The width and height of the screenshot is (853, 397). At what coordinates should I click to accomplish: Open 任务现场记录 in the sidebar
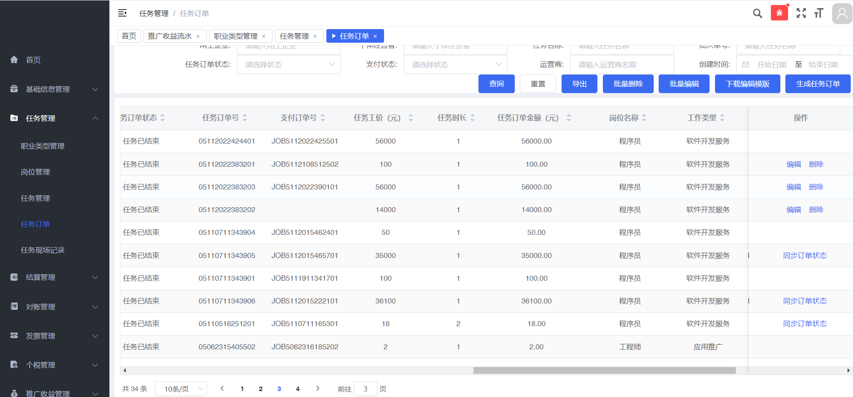pyautogui.click(x=43, y=250)
